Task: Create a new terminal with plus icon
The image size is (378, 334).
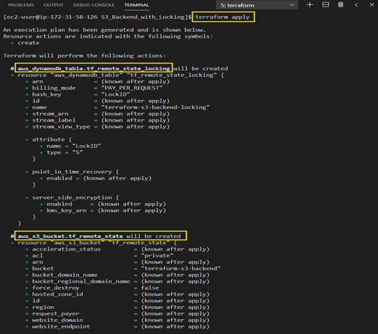Action: click(x=310, y=5)
